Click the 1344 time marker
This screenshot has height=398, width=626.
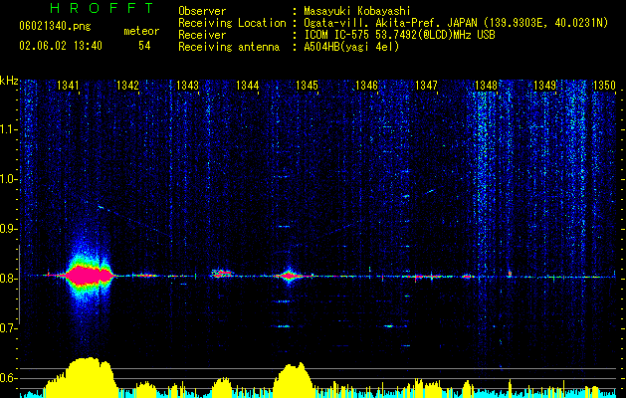pyautogui.click(x=247, y=86)
